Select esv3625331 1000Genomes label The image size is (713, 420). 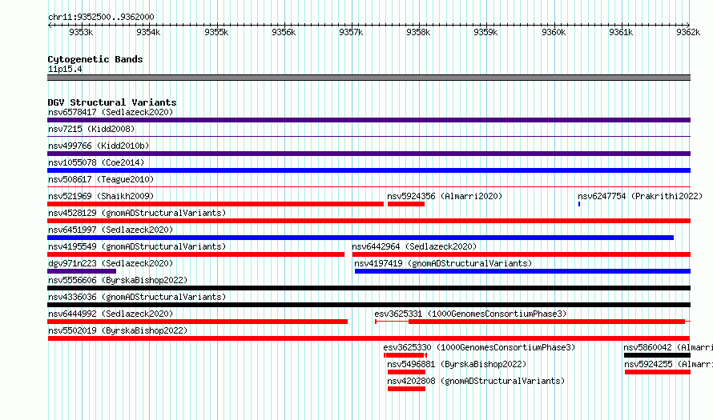[470, 314]
